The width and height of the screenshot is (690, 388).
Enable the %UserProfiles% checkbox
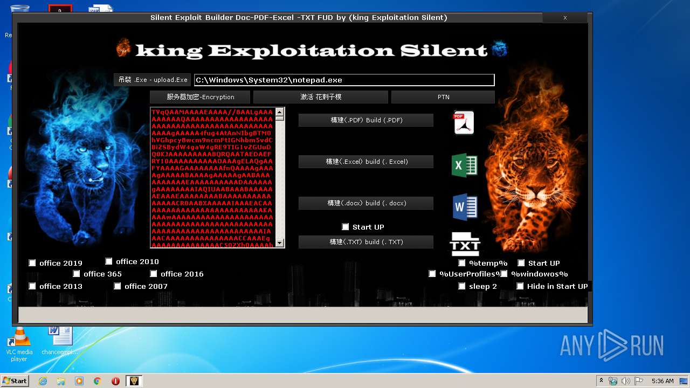pyautogui.click(x=432, y=274)
